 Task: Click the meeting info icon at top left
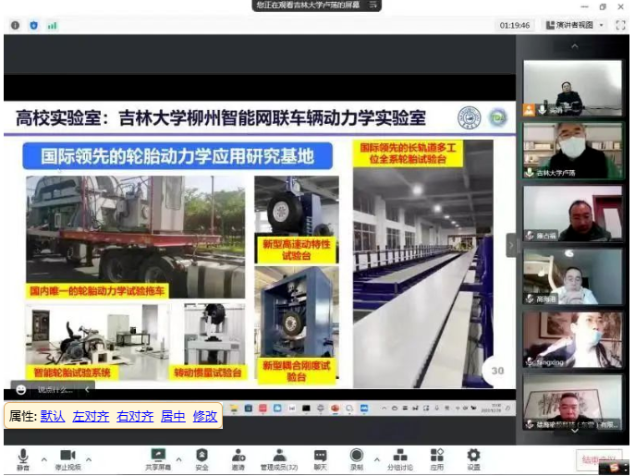[x=15, y=25]
